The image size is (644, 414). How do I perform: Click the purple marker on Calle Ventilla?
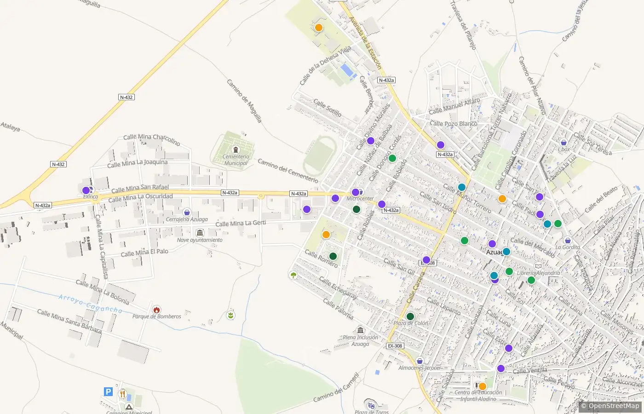(501, 368)
